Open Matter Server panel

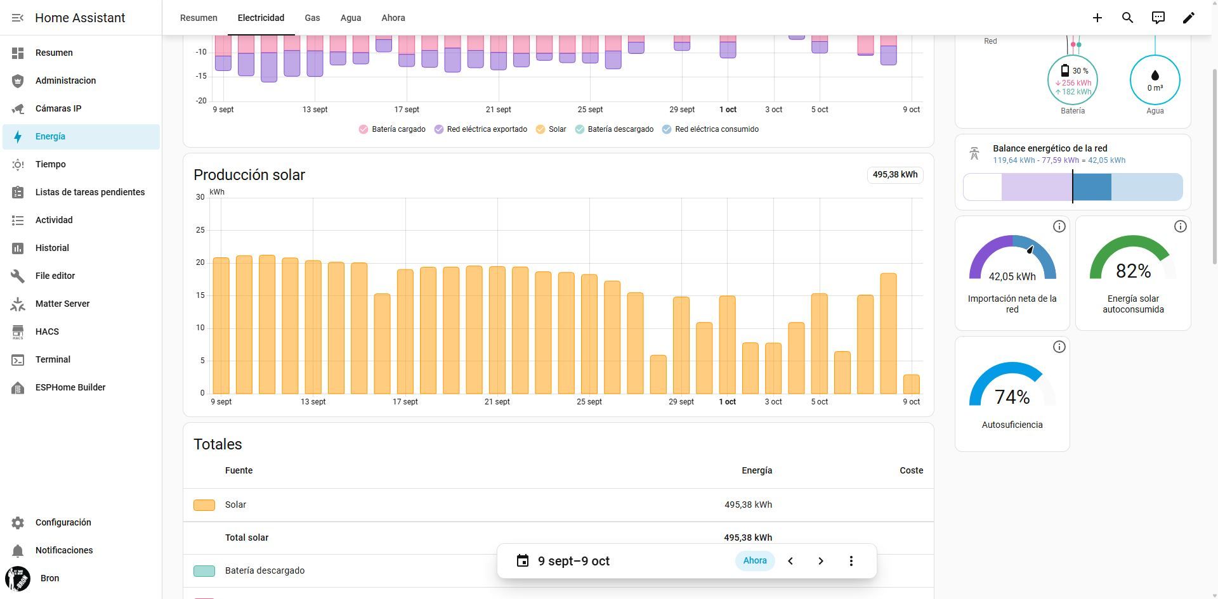pos(81,304)
